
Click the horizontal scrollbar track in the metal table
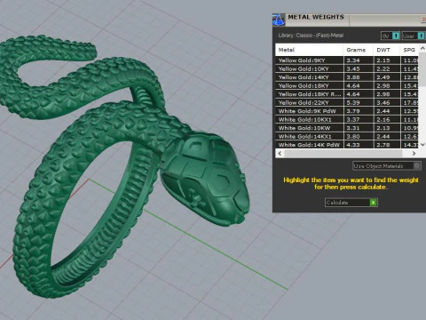pyautogui.click(x=347, y=153)
